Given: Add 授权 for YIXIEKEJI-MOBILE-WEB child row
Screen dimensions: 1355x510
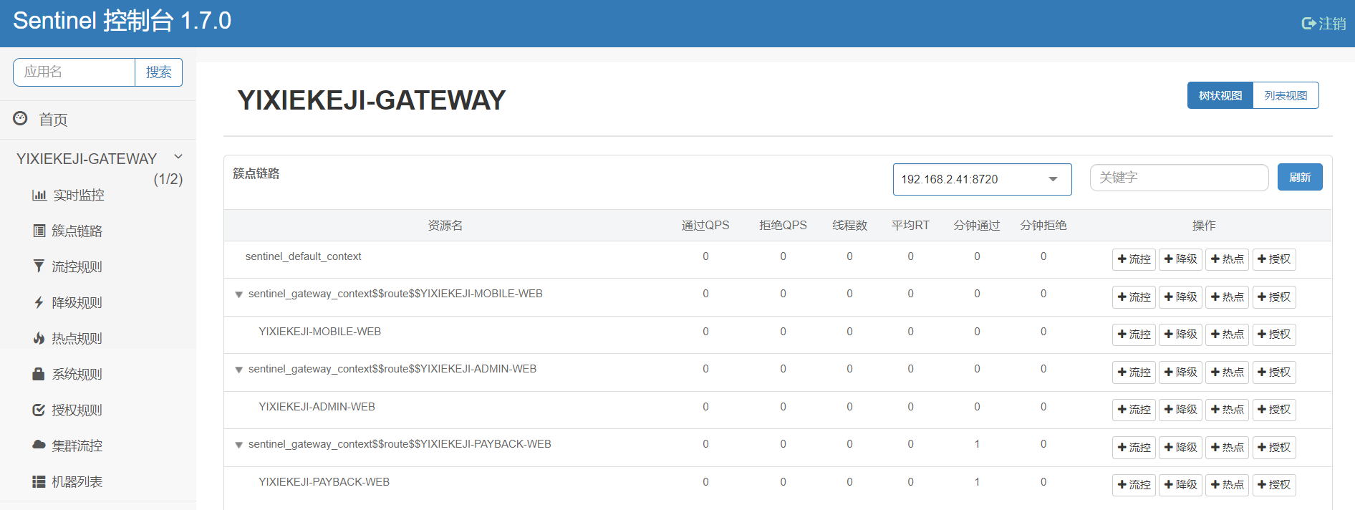Looking at the screenshot, I should pyautogui.click(x=1273, y=335).
